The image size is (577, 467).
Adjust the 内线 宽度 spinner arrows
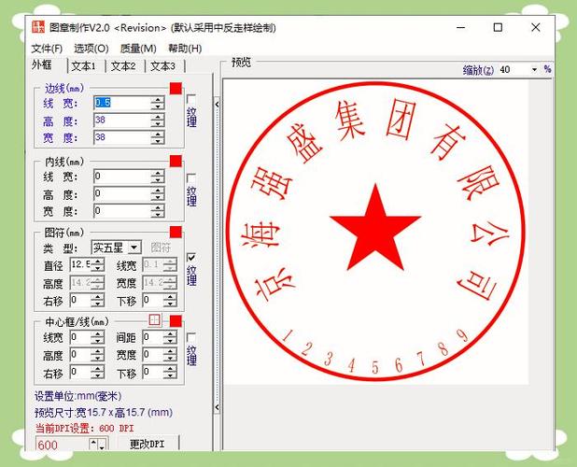[x=158, y=211]
